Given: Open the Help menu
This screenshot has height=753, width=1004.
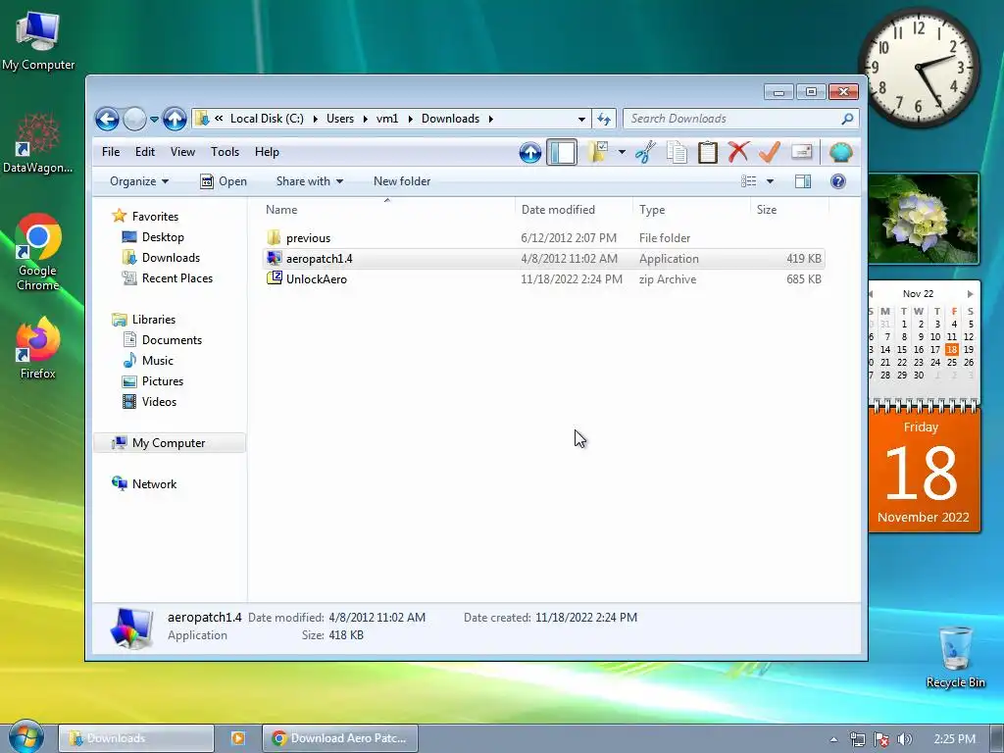Looking at the screenshot, I should tap(267, 152).
